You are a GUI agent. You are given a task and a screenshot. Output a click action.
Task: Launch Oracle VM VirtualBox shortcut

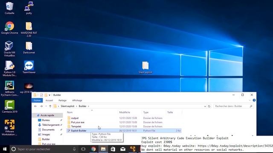tap(9, 49)
